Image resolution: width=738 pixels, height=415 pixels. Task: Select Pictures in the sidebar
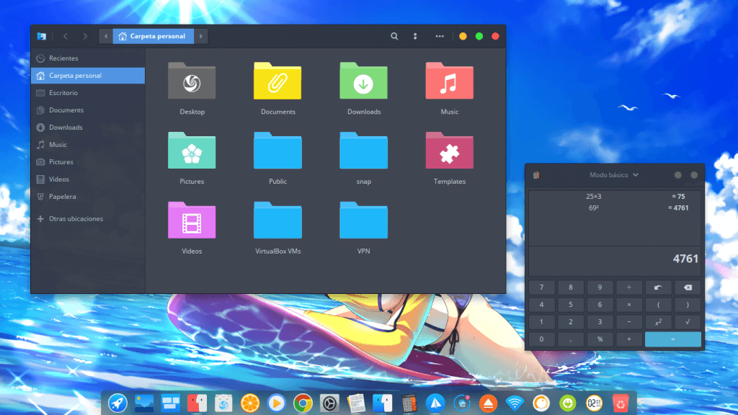click(87, 162)
